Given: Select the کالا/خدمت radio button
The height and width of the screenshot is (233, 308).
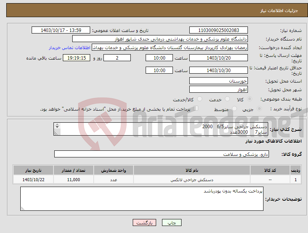Looking at the screenshot, I should coord(199,99).
